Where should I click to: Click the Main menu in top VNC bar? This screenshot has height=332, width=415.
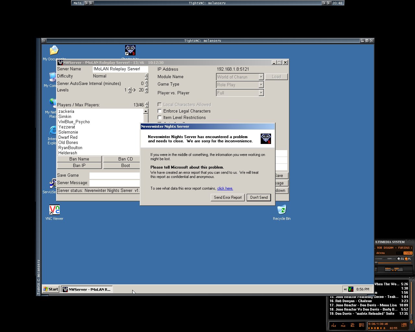pyautogui.click(x=77, y=3)
